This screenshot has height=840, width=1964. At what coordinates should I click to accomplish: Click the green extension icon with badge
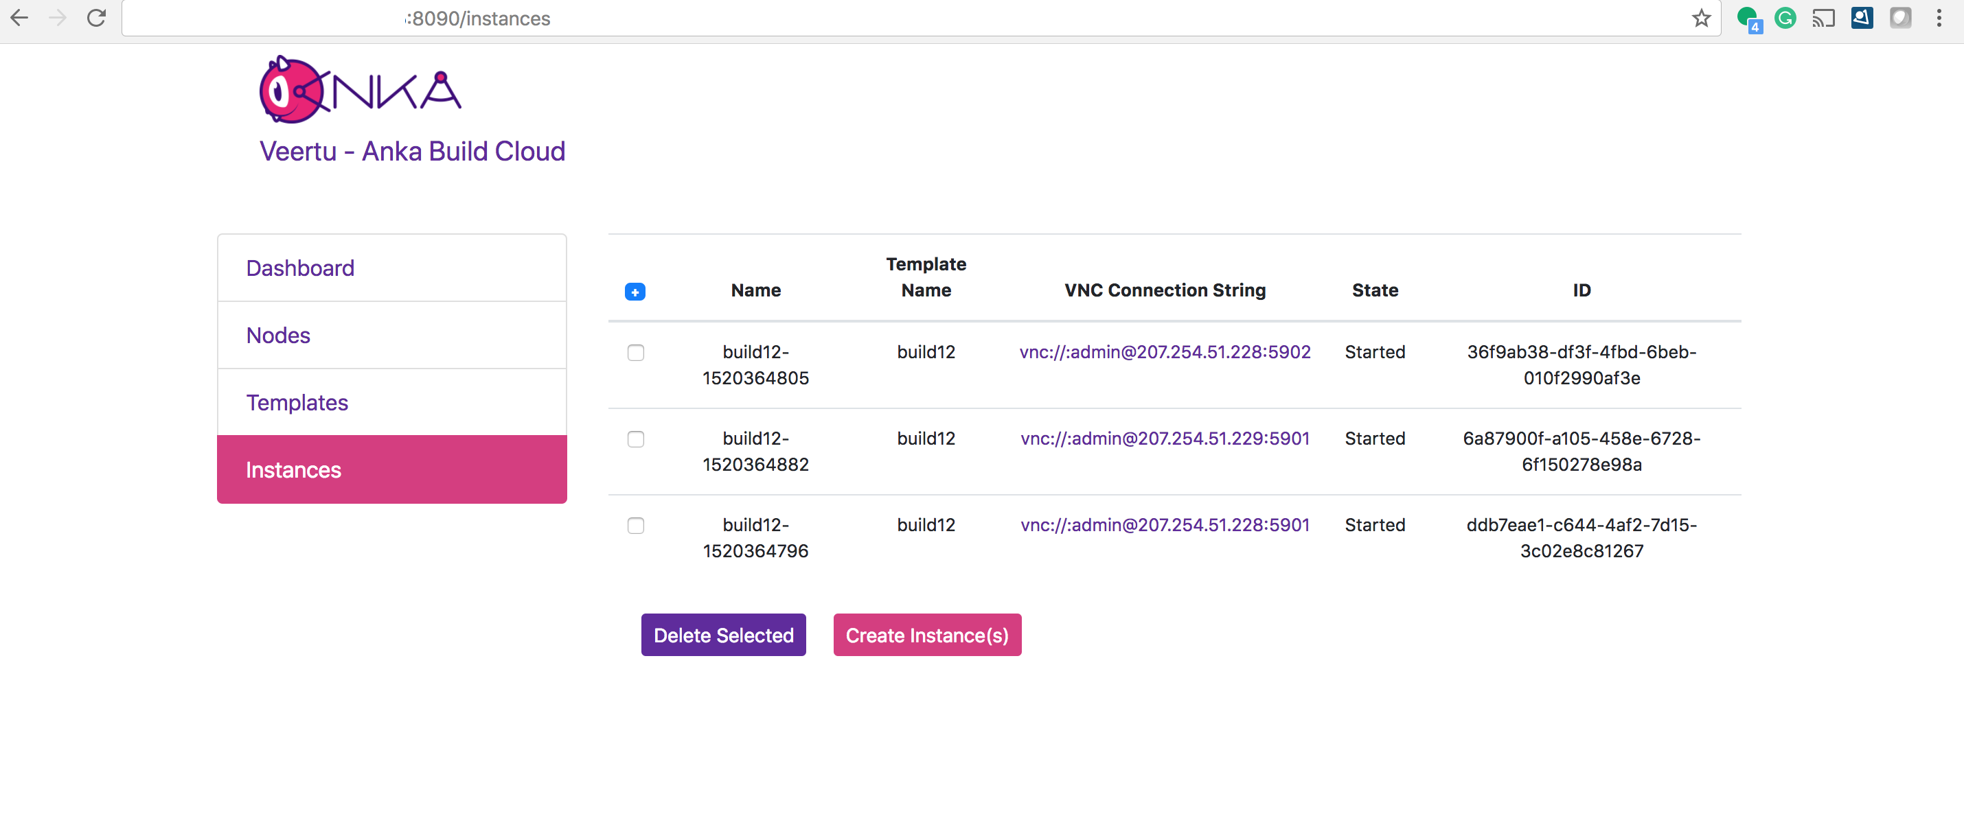(x=1747, y=18)
